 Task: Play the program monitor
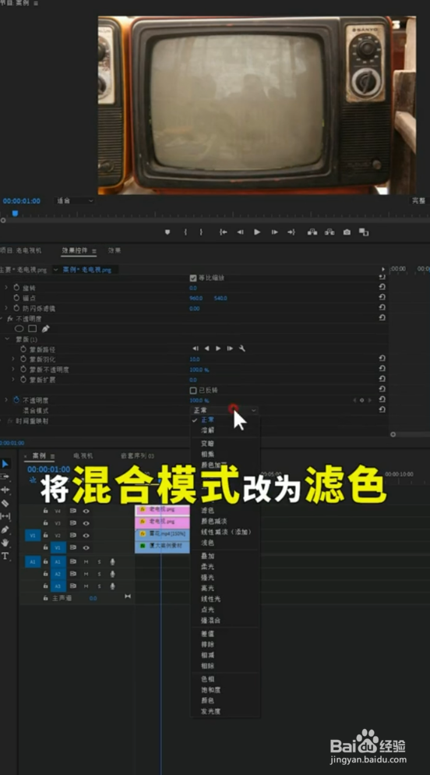pyautogui.click(x=257, y=232)
